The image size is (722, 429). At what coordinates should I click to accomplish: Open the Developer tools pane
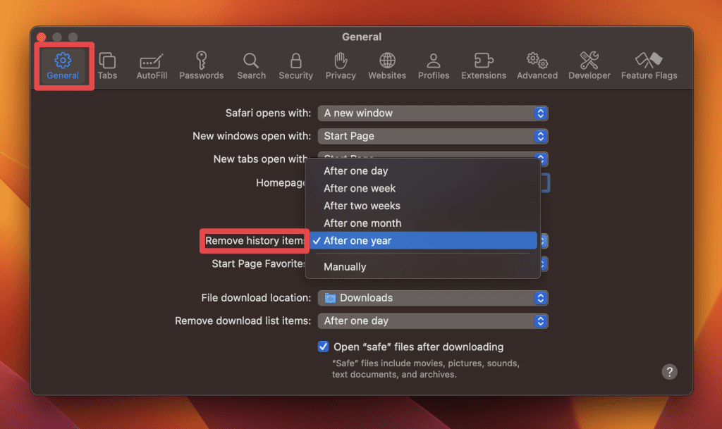pos(589,66)
